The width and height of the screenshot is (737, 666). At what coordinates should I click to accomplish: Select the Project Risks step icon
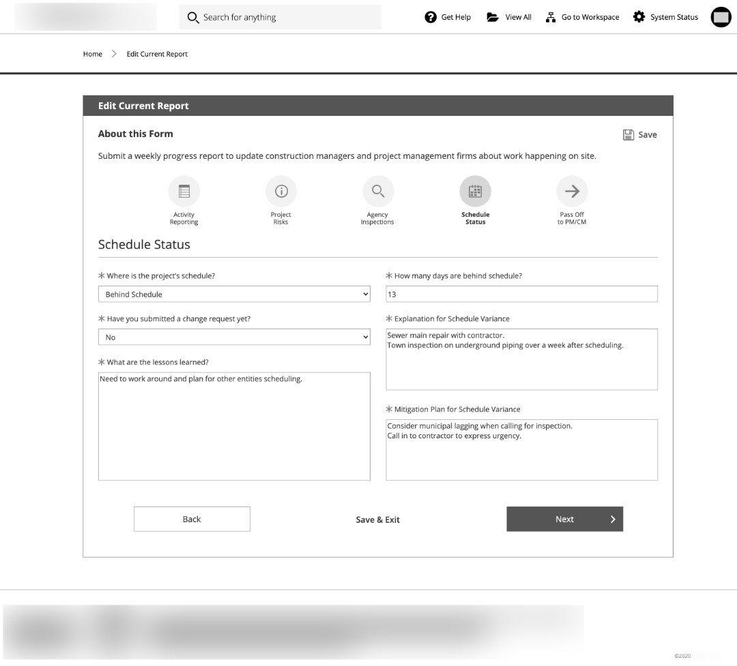(280, 191)
